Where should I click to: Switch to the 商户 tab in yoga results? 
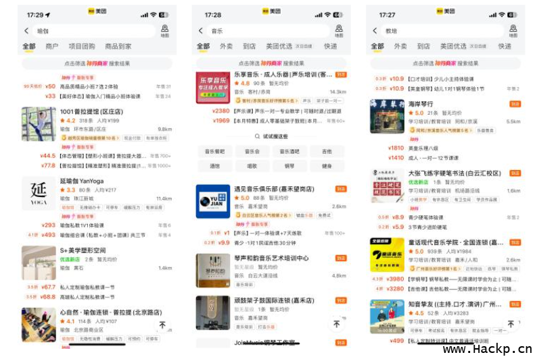coord(52,46)
